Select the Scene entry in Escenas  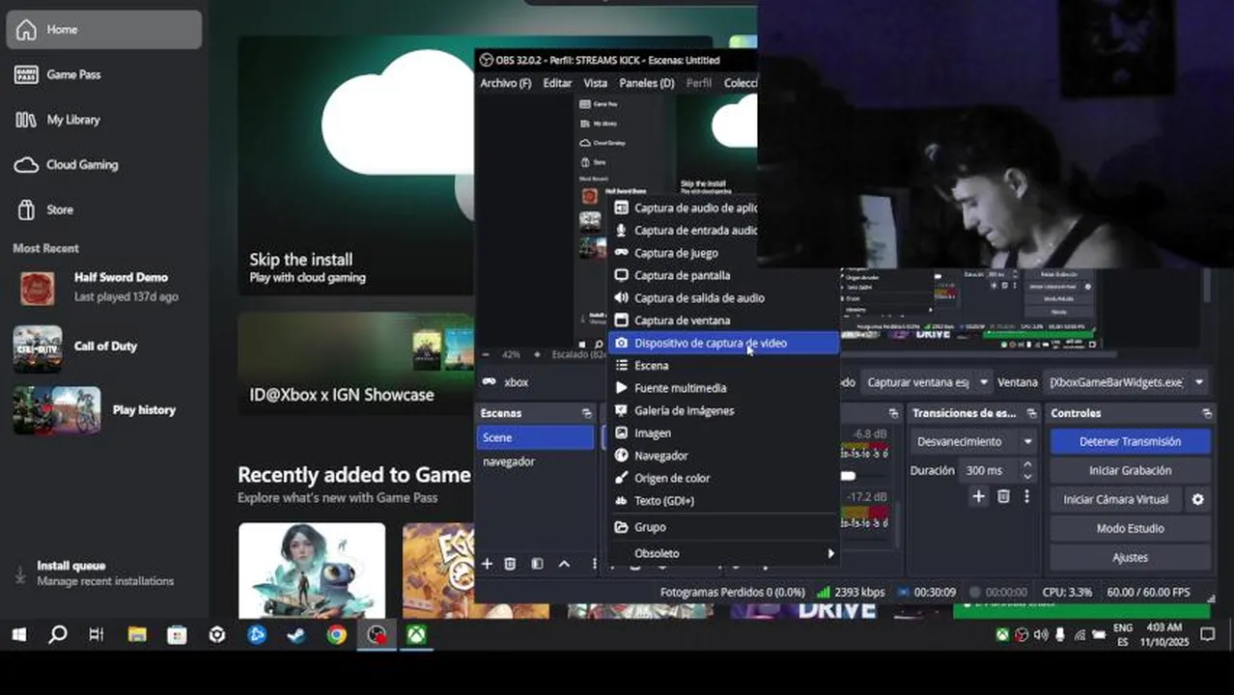[x=535, y=437]
